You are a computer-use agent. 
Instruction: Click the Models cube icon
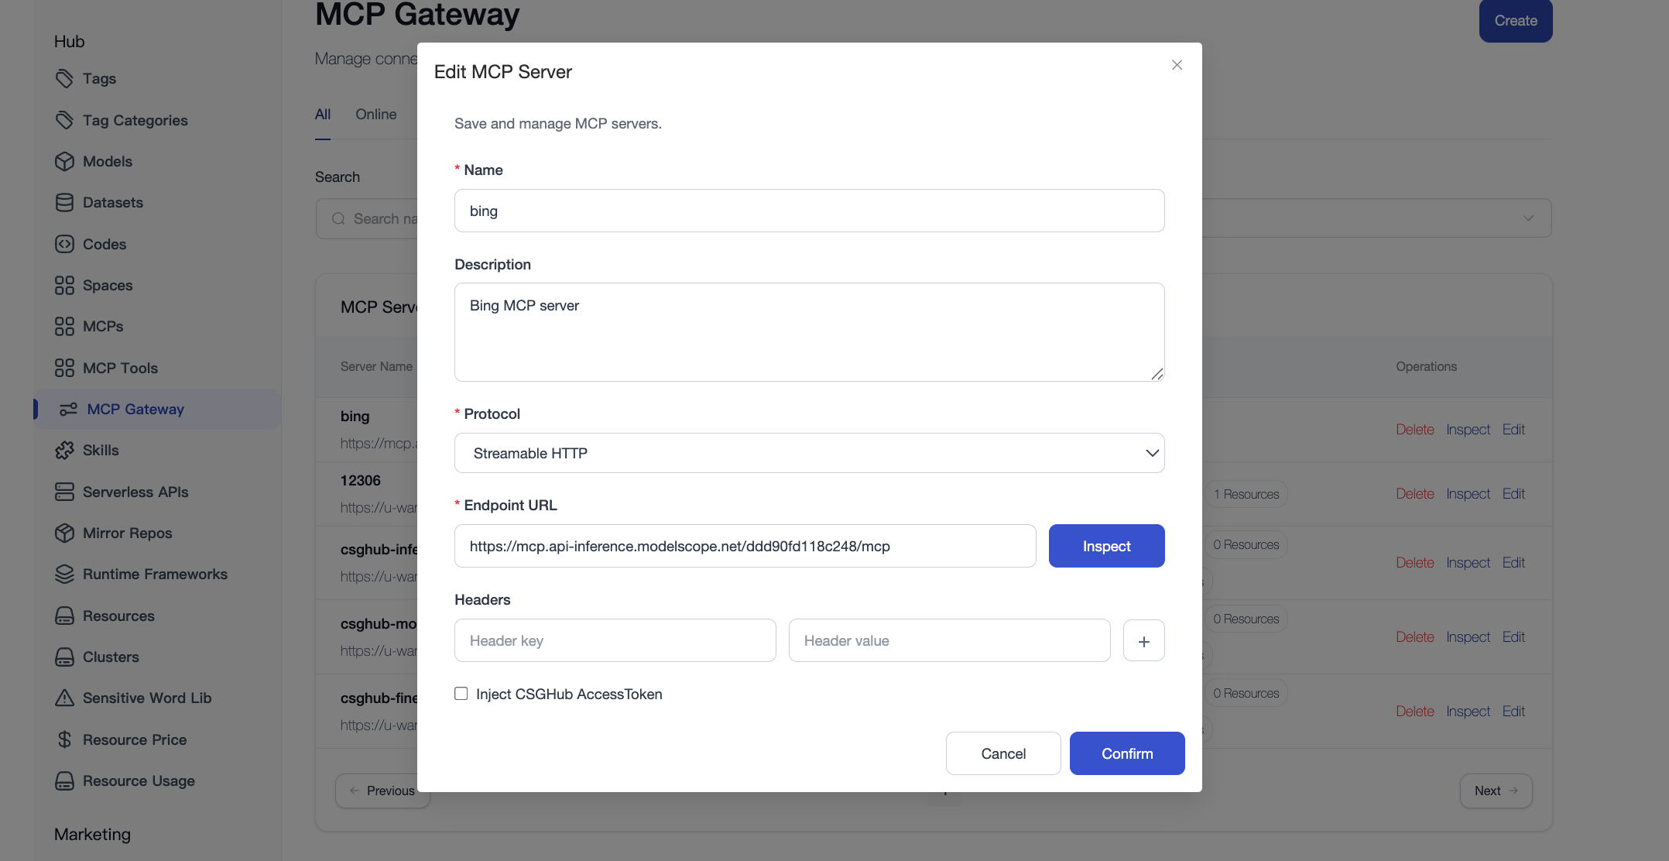[x=64, y=161]
